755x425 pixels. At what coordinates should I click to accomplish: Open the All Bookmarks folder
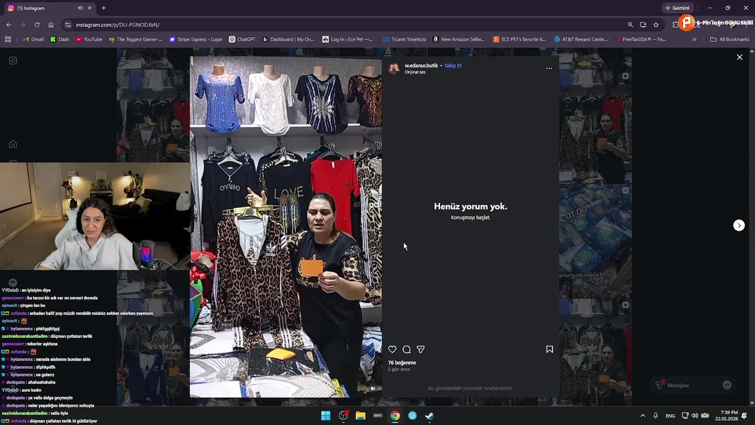click(x=730, y=40)
